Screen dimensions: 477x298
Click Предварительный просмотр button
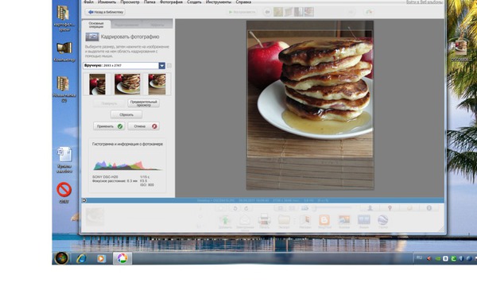click(x=144, y=103)
